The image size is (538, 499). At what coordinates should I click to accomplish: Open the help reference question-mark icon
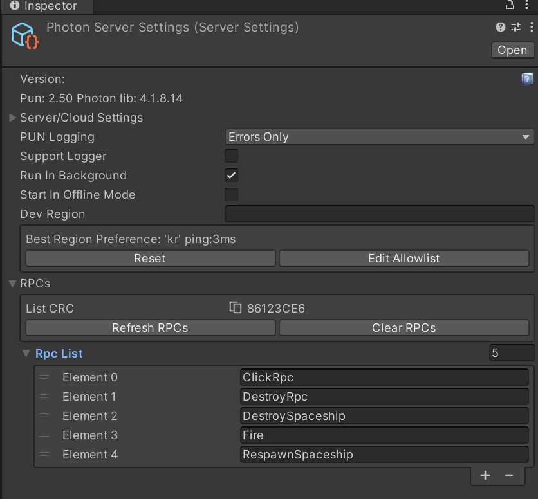(501, 27)
